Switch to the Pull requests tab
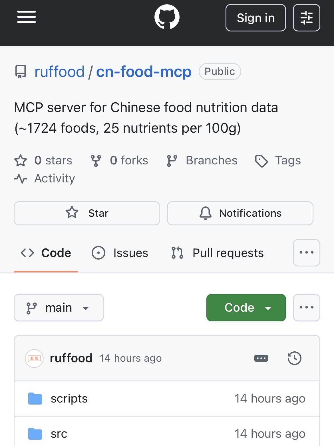Screen dimensions: 334x446 [218, 253]
